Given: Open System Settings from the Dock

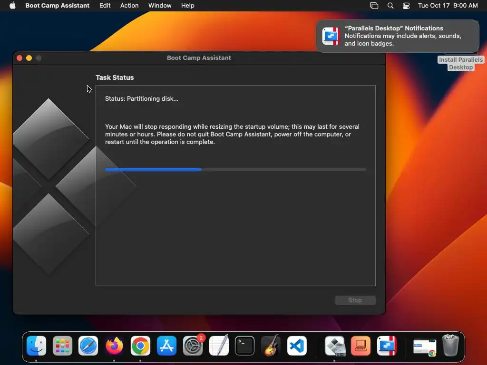Looking at the screenshot, I should [193, 346].
